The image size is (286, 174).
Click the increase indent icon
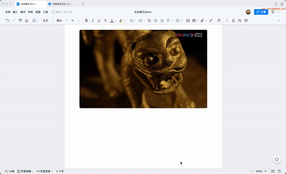(162, 21)
